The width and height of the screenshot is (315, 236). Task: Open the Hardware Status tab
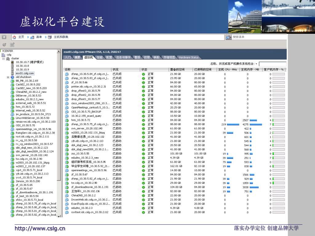coord(189,57)
